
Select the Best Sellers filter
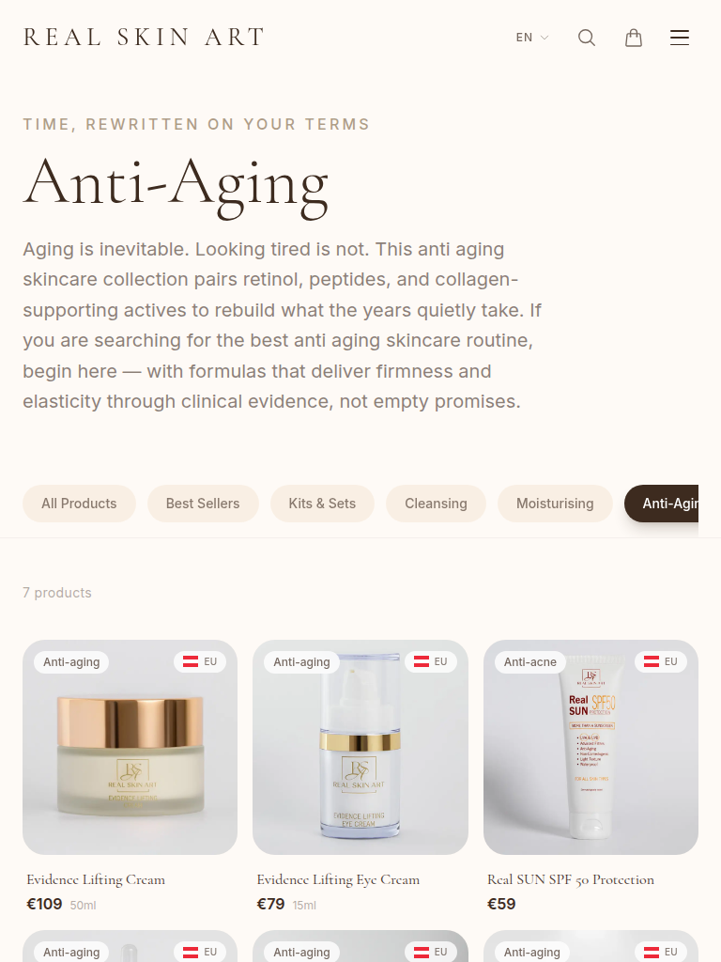tap(203, 504)
